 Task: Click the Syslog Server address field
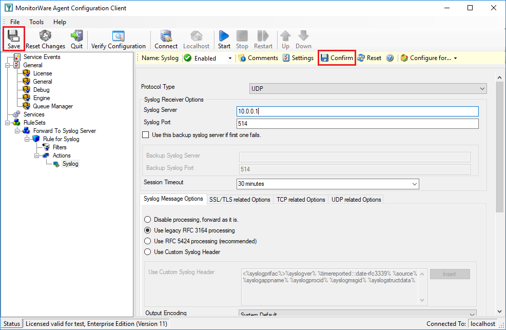pyautogui.click(x=358, y=111)
